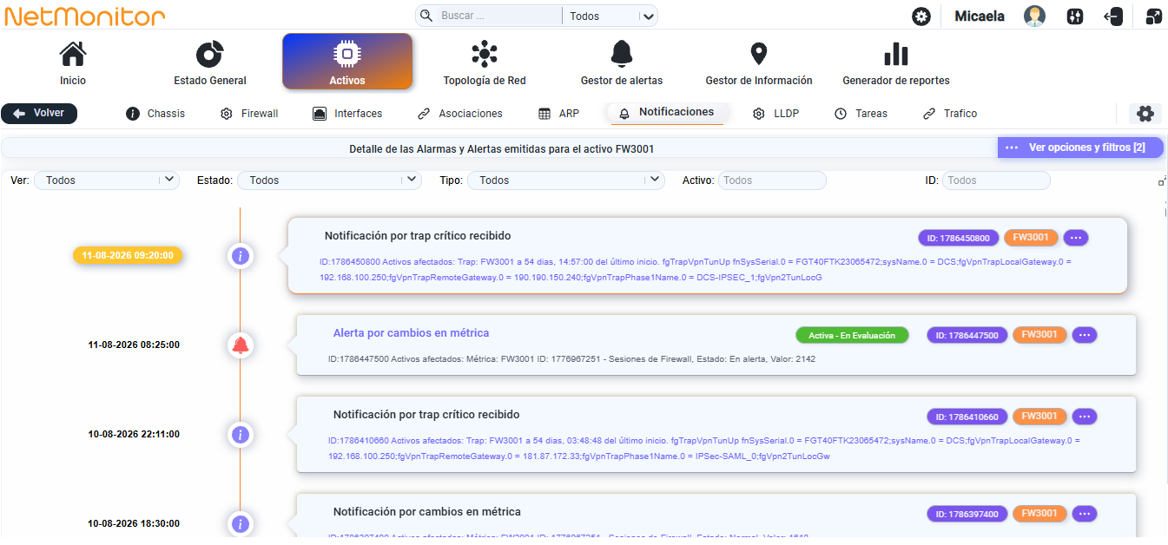Switch to the Firewall tab

pyautogui.click(x=249, y=114)
